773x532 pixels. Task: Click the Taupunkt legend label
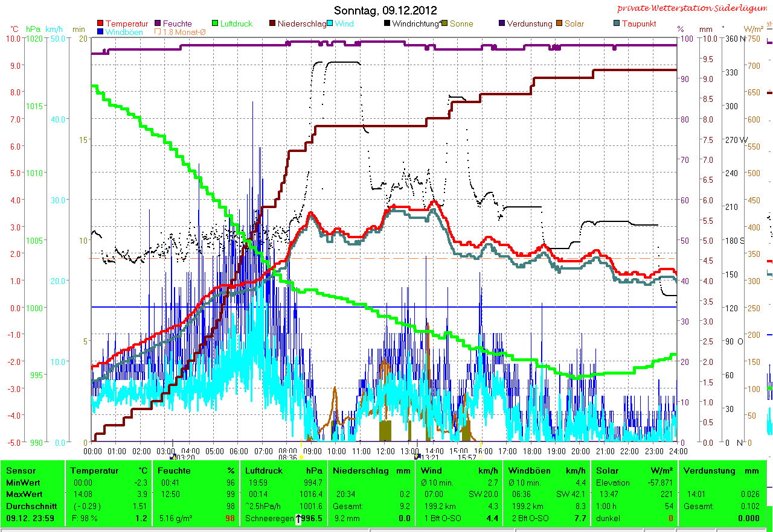click(x=638, y=24)
